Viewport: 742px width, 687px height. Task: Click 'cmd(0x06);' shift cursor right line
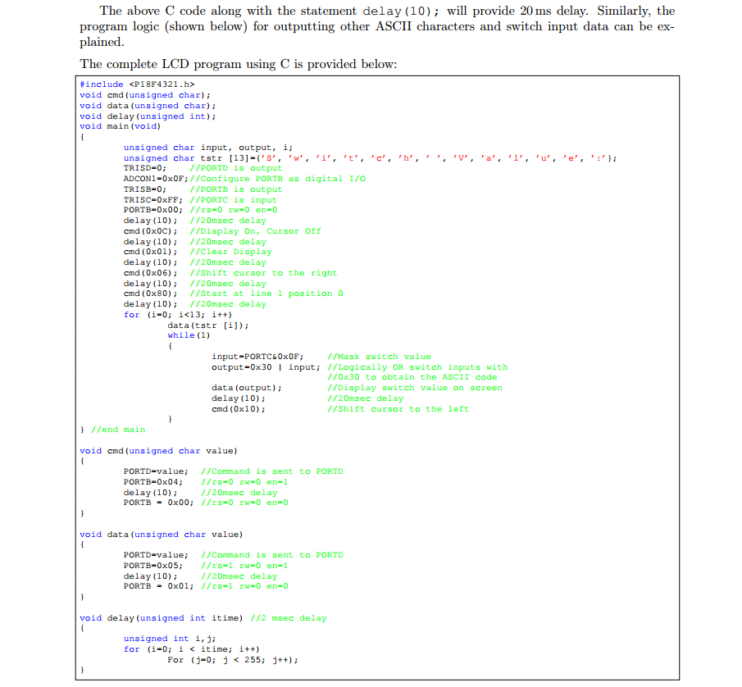pyautogui.click(x=151, y=273)
